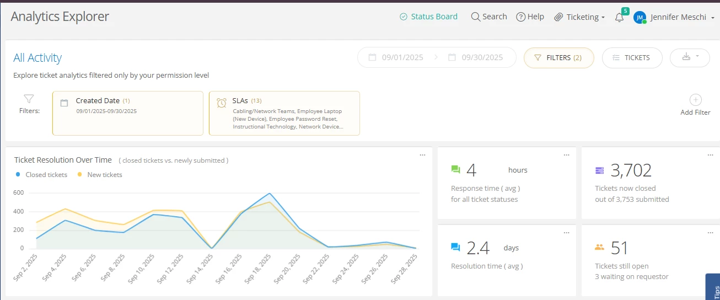The width and height of the screenshot is (720, 300).
Task: Open the download export dropdown
Action: (690, 57)
